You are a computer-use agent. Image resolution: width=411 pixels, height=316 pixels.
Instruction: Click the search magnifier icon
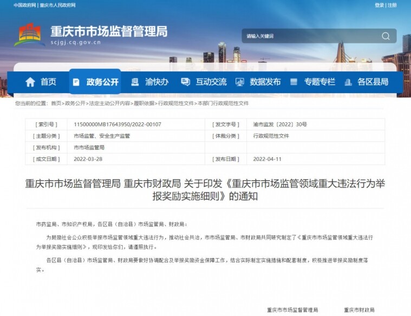pos(386,36)
